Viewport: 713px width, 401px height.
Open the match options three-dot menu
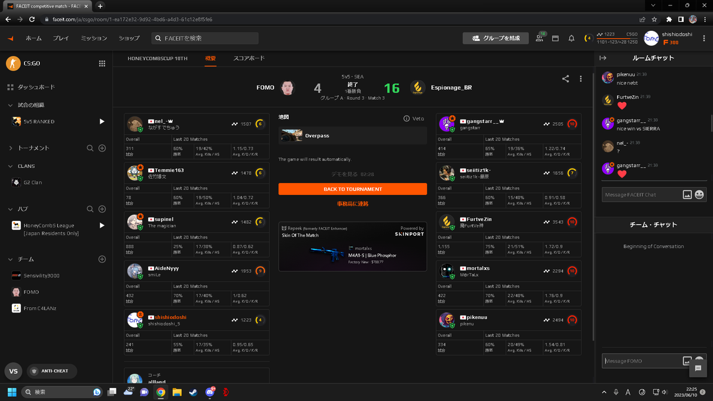pyautogui.click(x=581, y=78)
